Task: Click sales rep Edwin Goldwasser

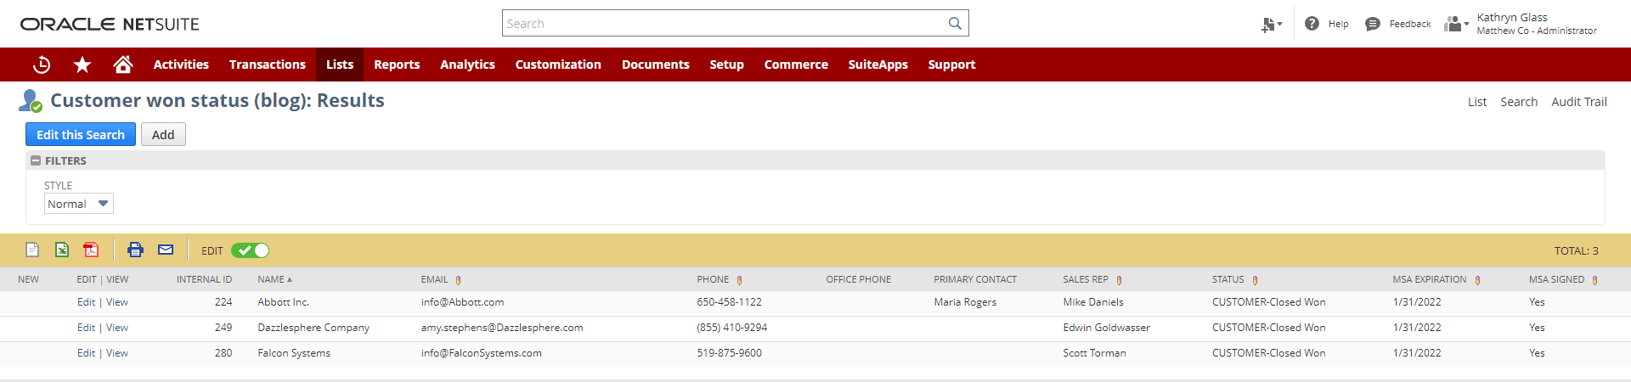Action: coord(1106,328)
